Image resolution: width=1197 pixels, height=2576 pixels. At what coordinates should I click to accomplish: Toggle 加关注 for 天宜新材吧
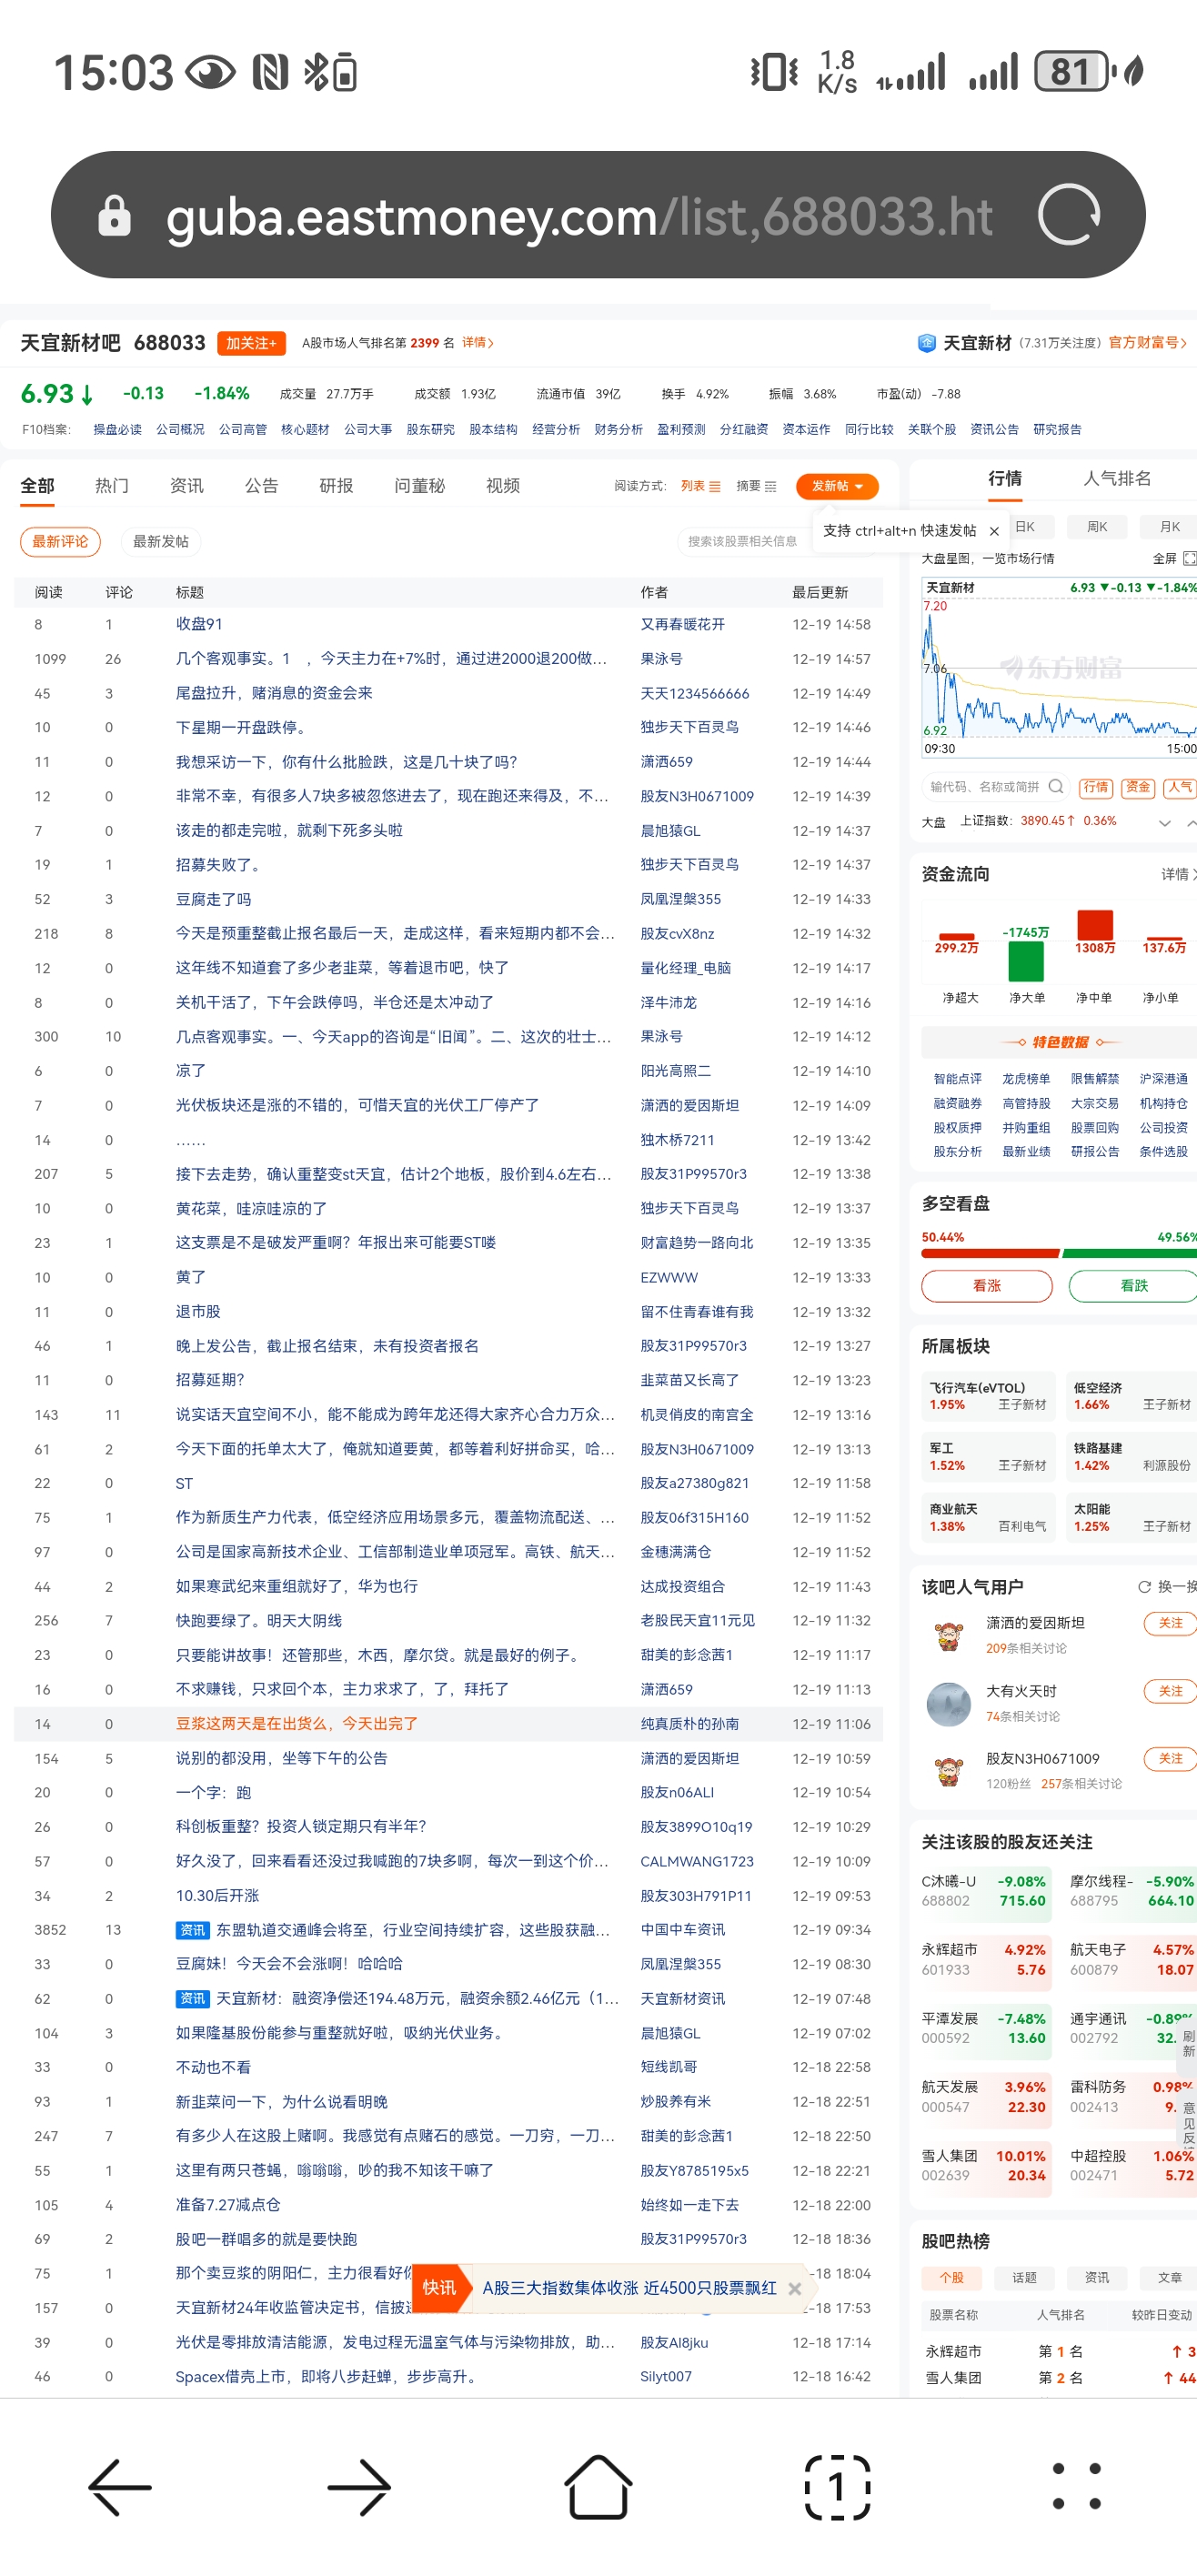251,343
